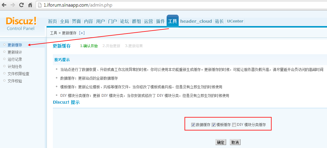Toggle the 数据缓存 checkbox

pos(193,125)
